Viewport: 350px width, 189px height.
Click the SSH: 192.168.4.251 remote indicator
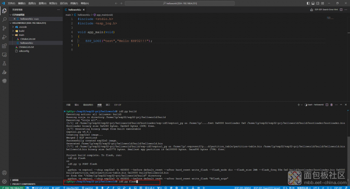pos(12,188)
